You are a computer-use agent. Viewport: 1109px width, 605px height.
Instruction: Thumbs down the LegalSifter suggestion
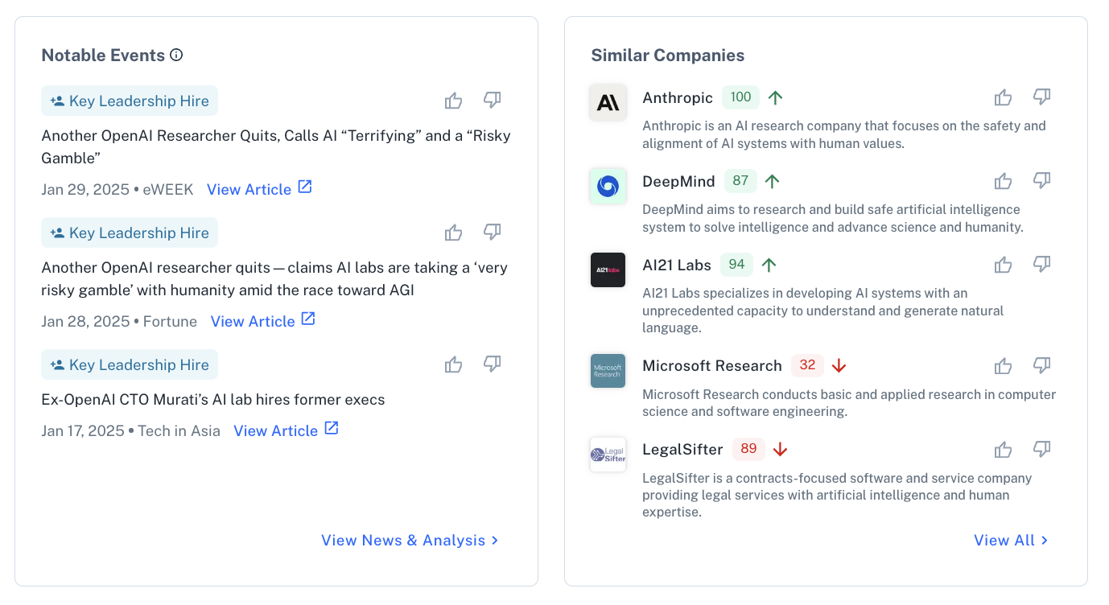point(1041,450)
